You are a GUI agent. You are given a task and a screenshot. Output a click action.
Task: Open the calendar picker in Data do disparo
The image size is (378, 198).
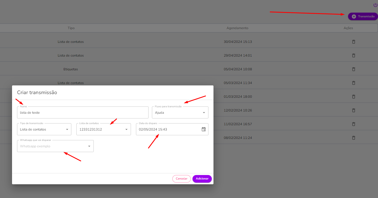pyautogui.click(x=204, y=129)
